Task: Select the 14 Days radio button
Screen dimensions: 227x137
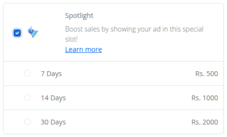Action: (x=27, y=97)
